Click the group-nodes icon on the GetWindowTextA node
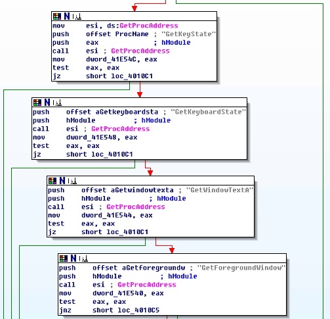The width and height of the screenshot is (330, 319). (72, 181)
